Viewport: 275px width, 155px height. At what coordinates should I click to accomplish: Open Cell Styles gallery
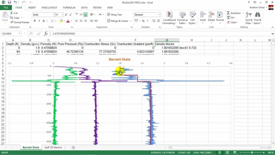(193, 18)
